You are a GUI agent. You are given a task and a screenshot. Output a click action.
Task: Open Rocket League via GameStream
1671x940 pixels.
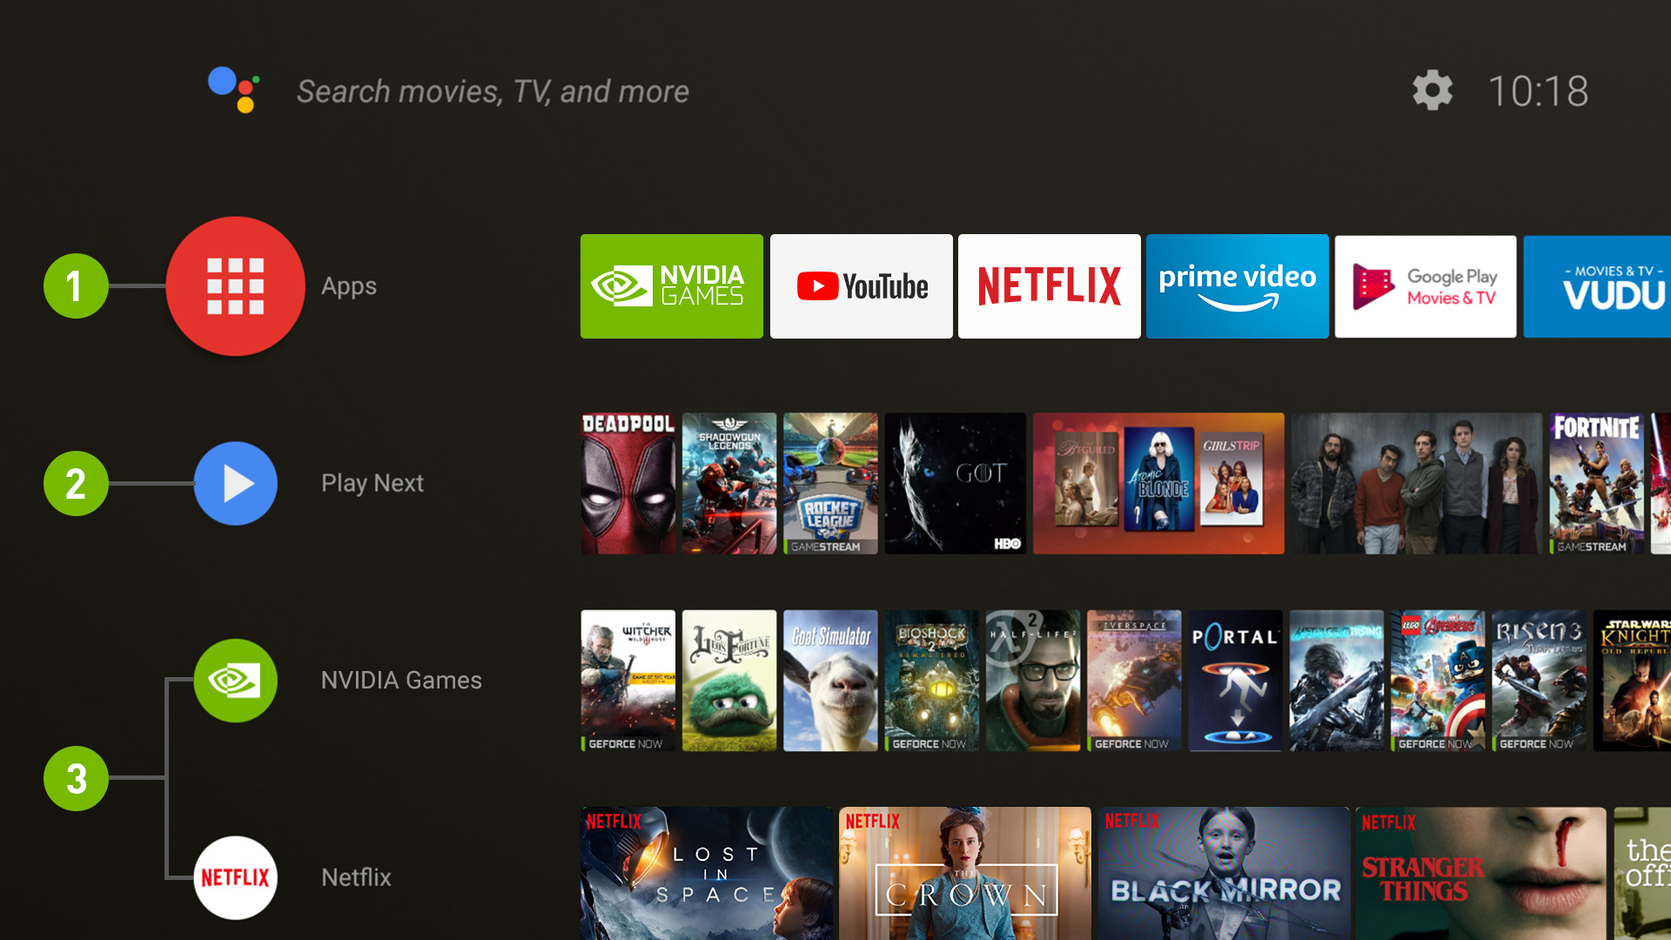pyautogui.click(x=829, y=482)
